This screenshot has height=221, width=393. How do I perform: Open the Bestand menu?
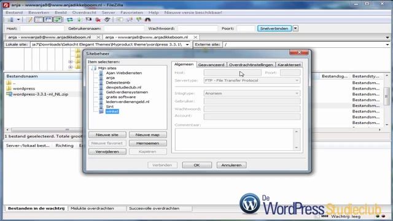[14, 12]
